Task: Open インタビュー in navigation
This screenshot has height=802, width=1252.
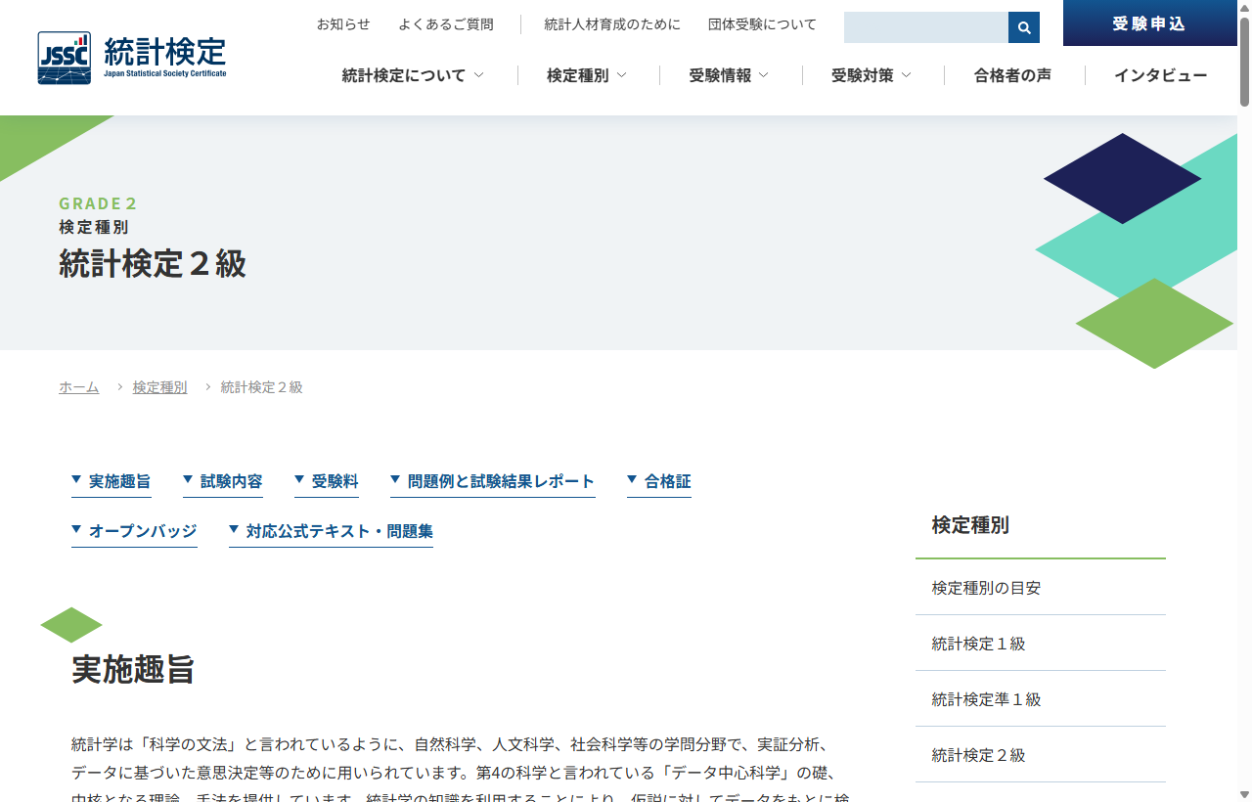Action: 1160,75
